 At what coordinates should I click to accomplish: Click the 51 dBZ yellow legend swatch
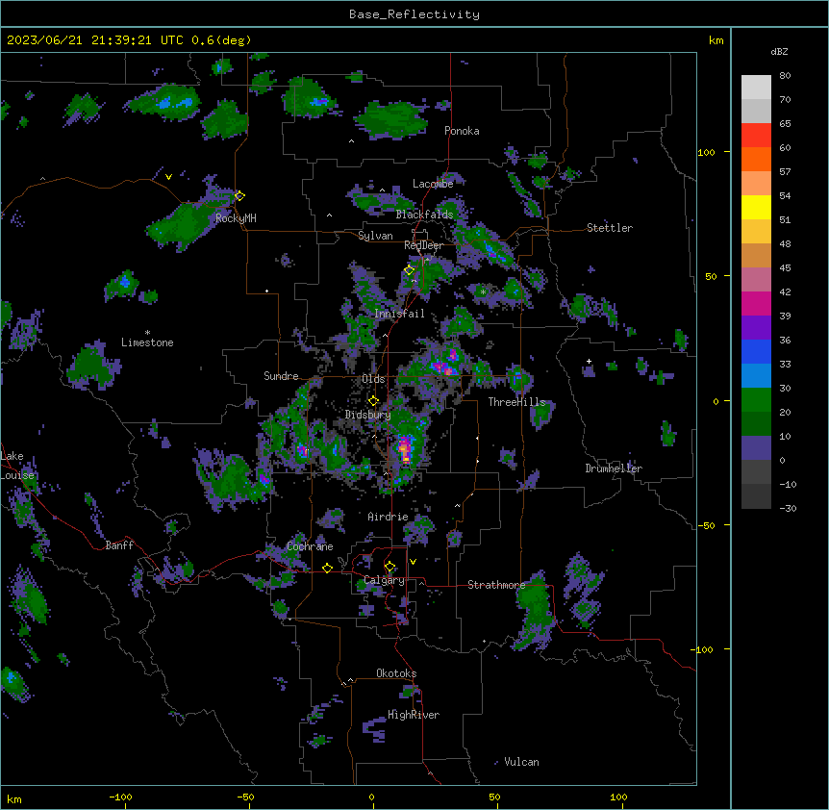pyautogui.click(x=756, y=208)
